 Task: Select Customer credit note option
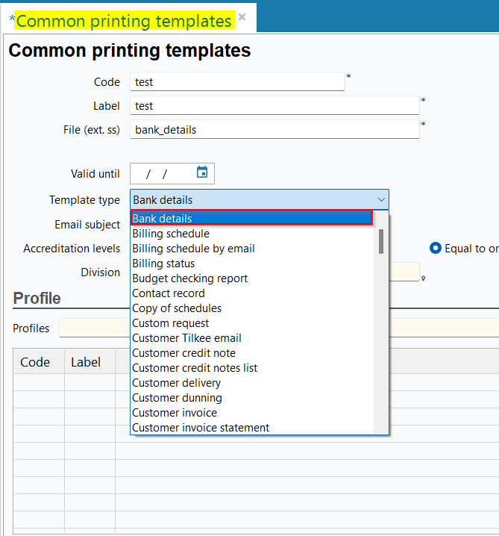tap(183, 353)
